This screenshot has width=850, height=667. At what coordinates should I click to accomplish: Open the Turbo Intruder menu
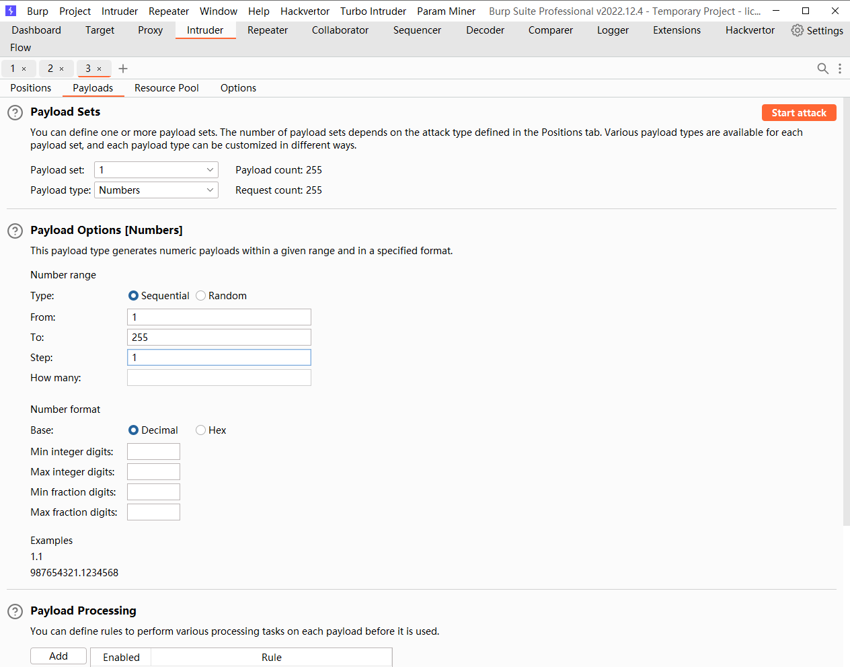click(373, 11)
